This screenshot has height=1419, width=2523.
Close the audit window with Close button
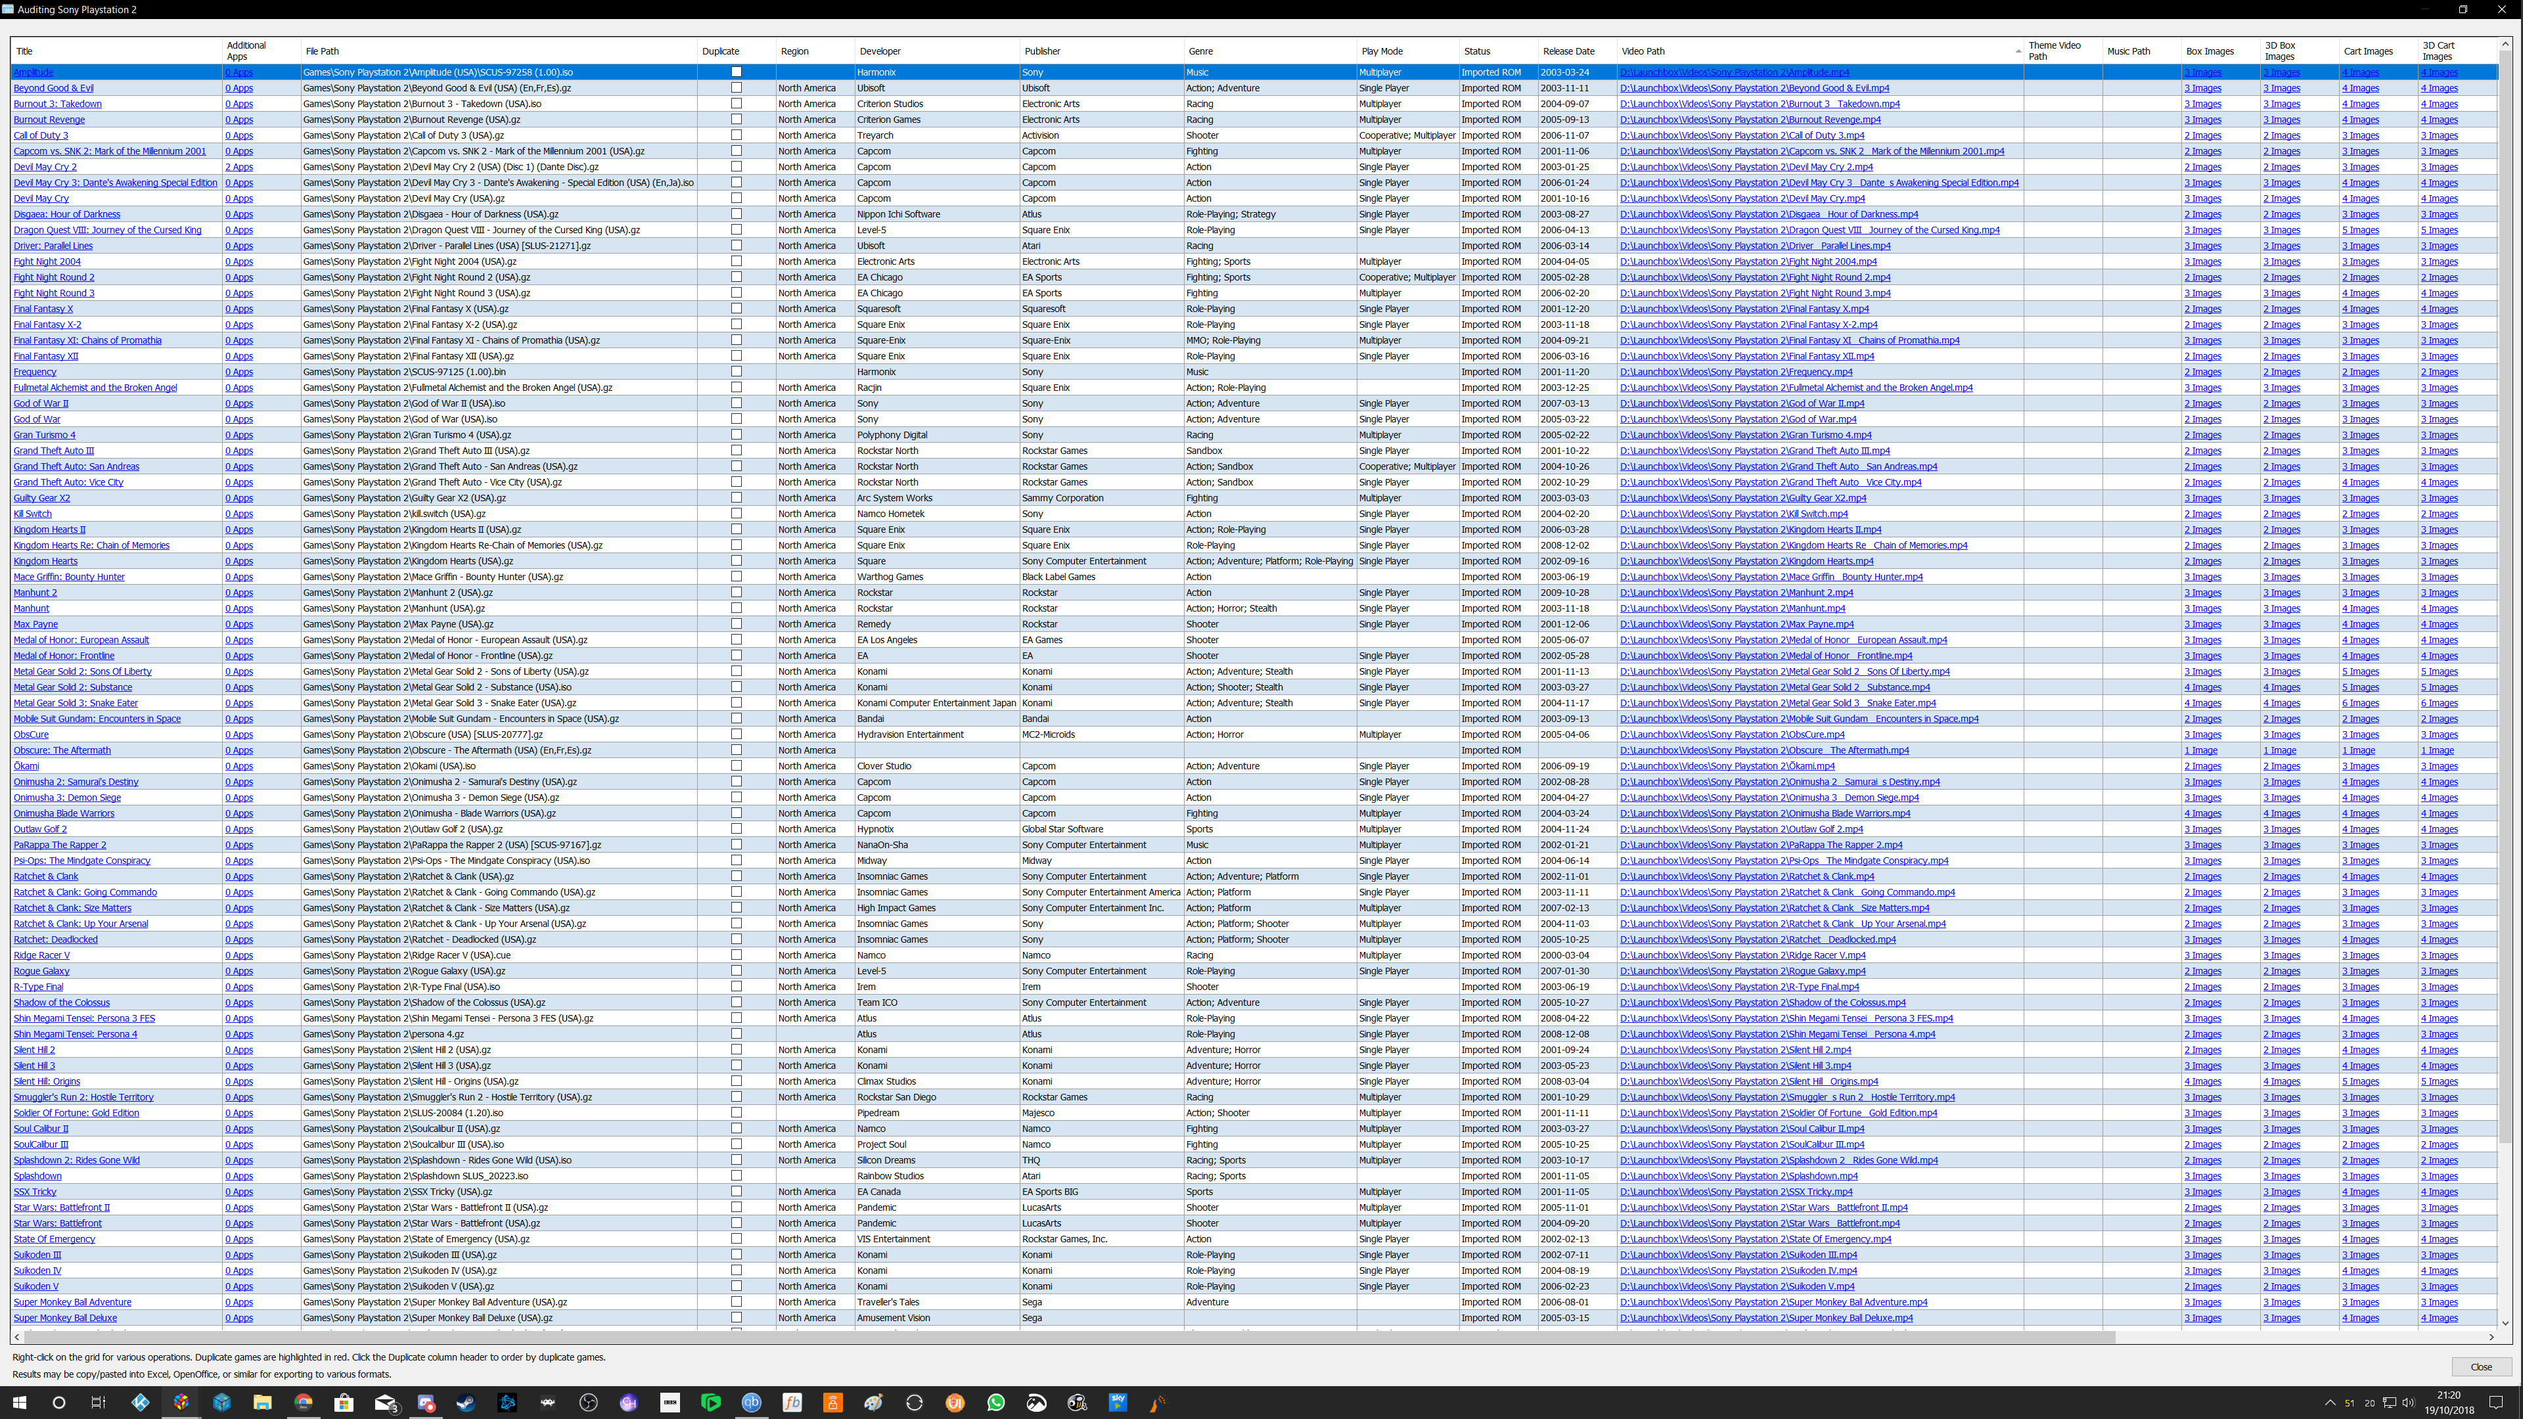click(2481, 1366)
